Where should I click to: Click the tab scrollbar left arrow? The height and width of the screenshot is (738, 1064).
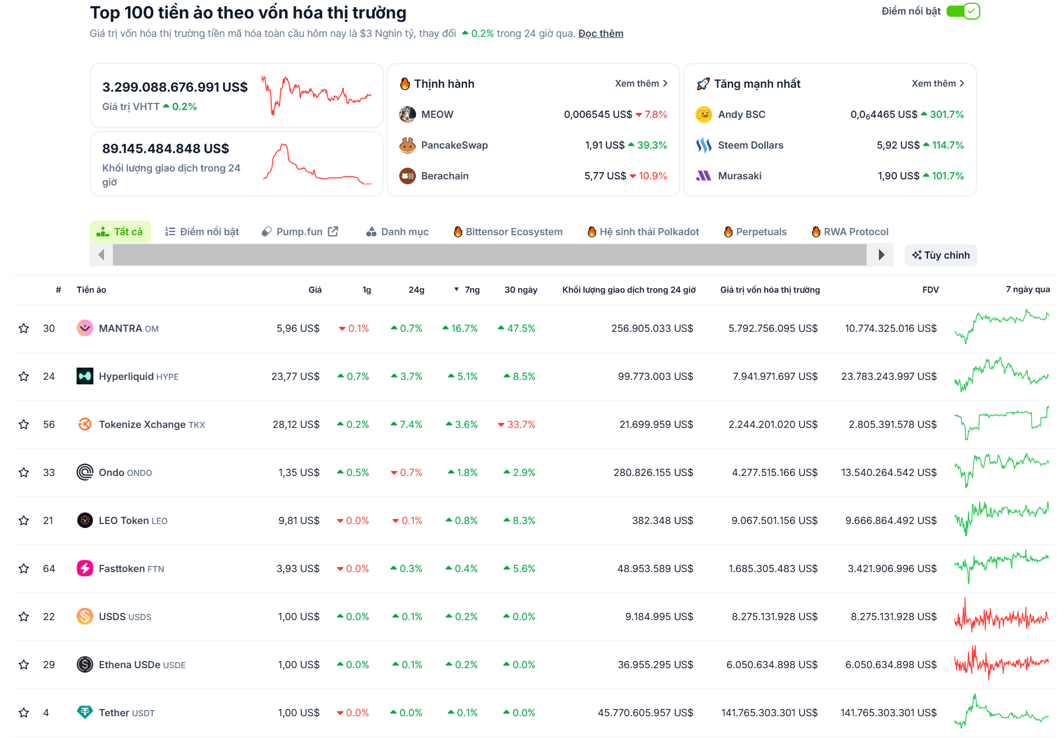101,255
